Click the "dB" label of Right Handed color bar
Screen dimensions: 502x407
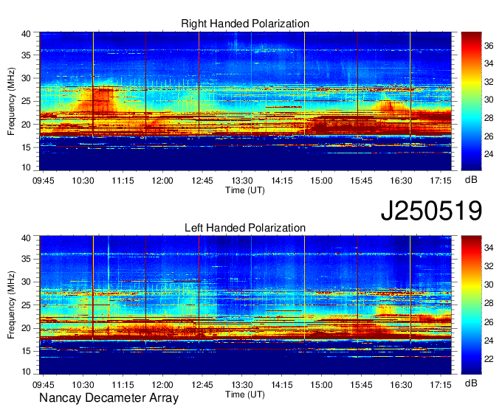coord(471,180)
